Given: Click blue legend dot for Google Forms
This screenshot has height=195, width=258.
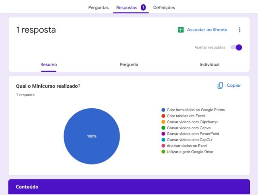Looking at the screenshot, I should coord(163,110).
